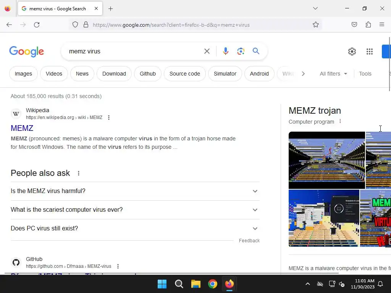Screen dimensions: 391x293
Task: Open All filters dropdown
Action: (333, 74)
